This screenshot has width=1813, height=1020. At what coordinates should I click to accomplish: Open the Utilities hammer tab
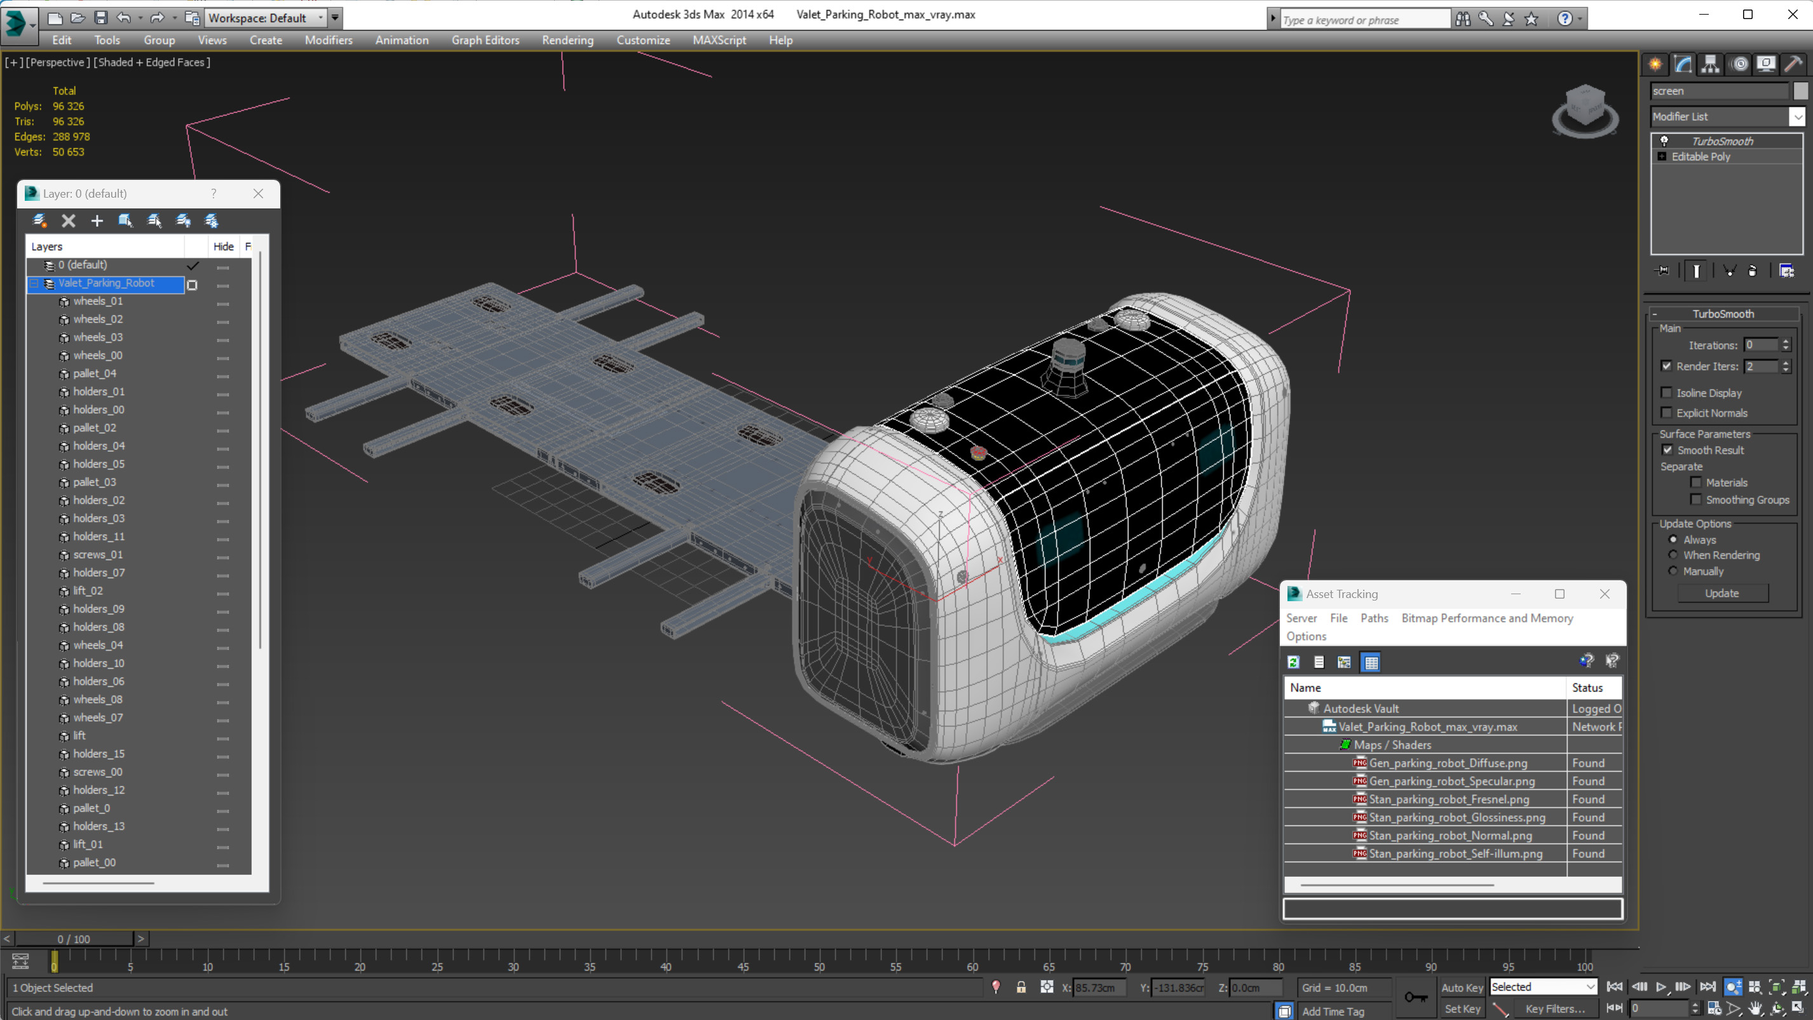pos(1793,64)
